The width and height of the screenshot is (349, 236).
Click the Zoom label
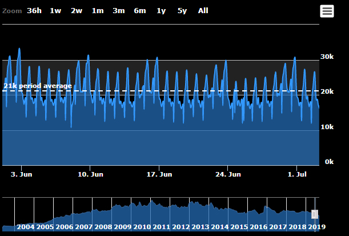(12, 11)
